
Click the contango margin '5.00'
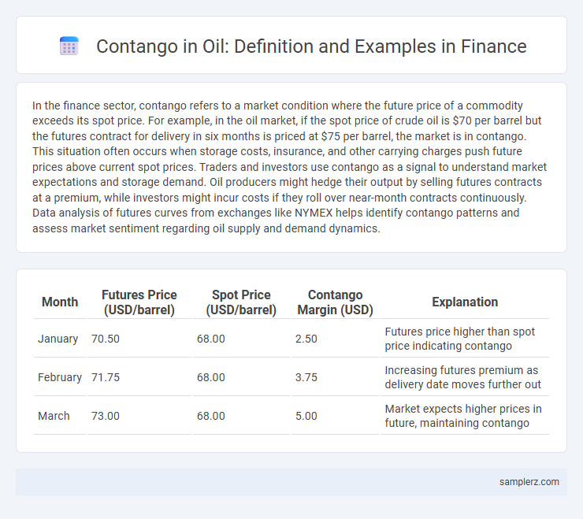click(306, 416)
